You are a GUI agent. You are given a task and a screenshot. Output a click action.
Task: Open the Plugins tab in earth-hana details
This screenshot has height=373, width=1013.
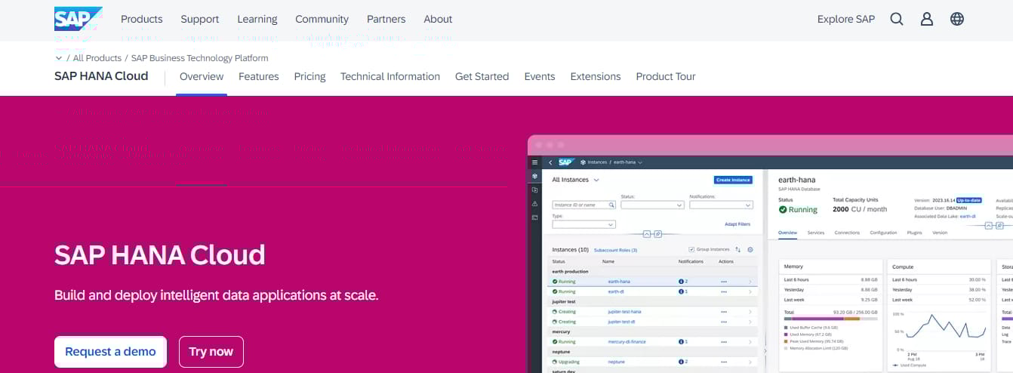915,233
